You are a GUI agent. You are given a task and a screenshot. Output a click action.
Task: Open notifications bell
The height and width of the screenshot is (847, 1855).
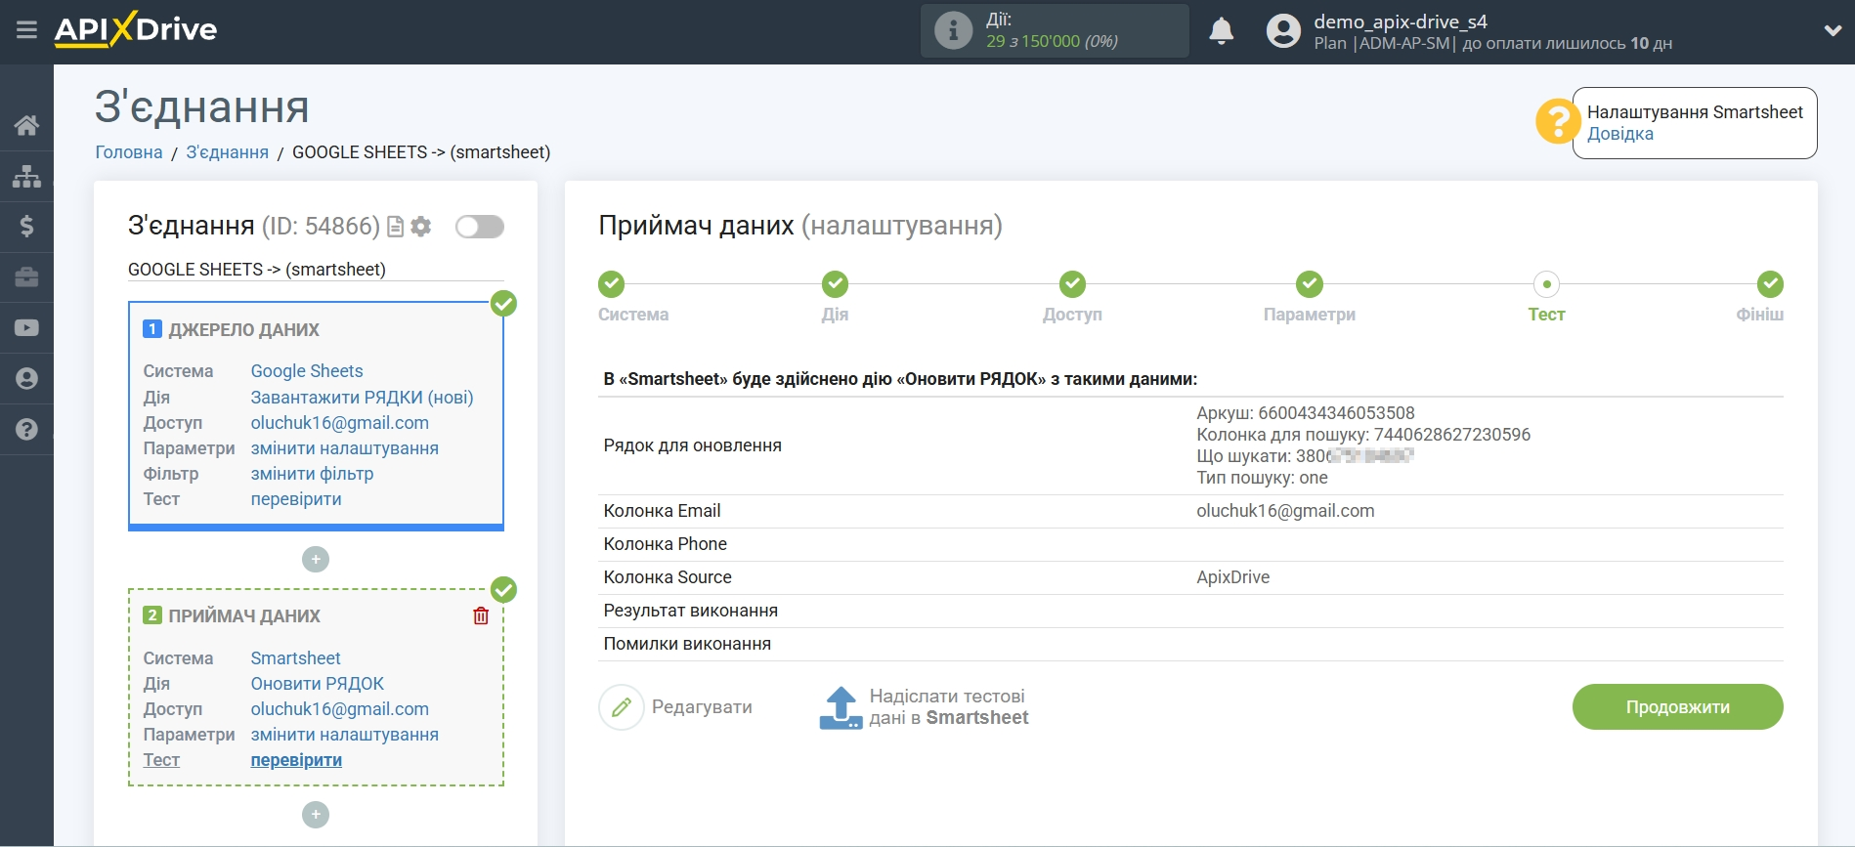1221,31
